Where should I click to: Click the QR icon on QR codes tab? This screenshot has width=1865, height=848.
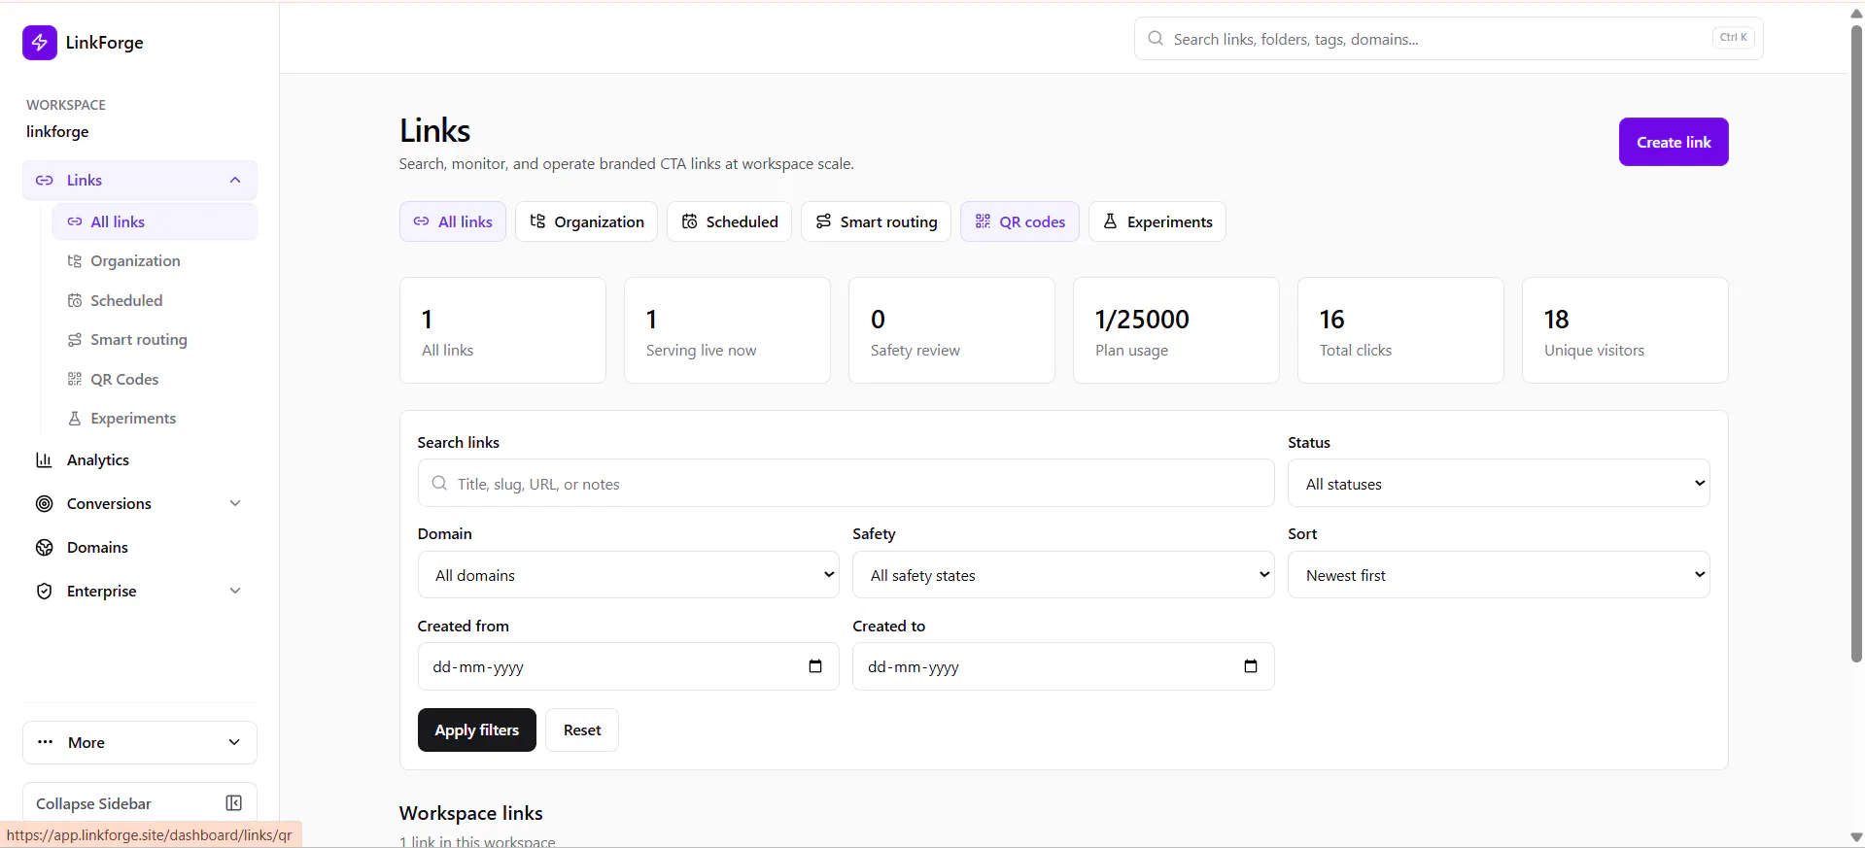(984, 222)
